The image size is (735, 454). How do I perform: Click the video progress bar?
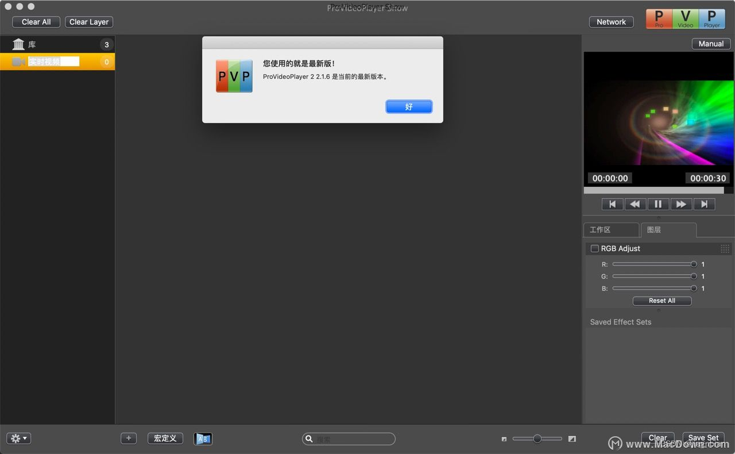[659, 190]
